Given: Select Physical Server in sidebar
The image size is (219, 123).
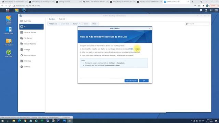Looking at the screenshot, I should point(31,32).
